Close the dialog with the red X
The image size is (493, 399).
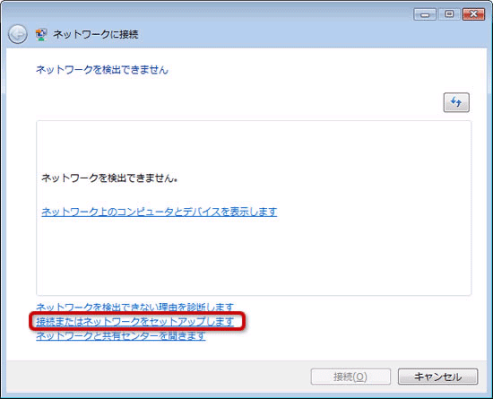click(x=473, y=14)
